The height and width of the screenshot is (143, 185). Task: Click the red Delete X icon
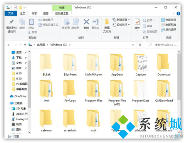click(86, 22)
